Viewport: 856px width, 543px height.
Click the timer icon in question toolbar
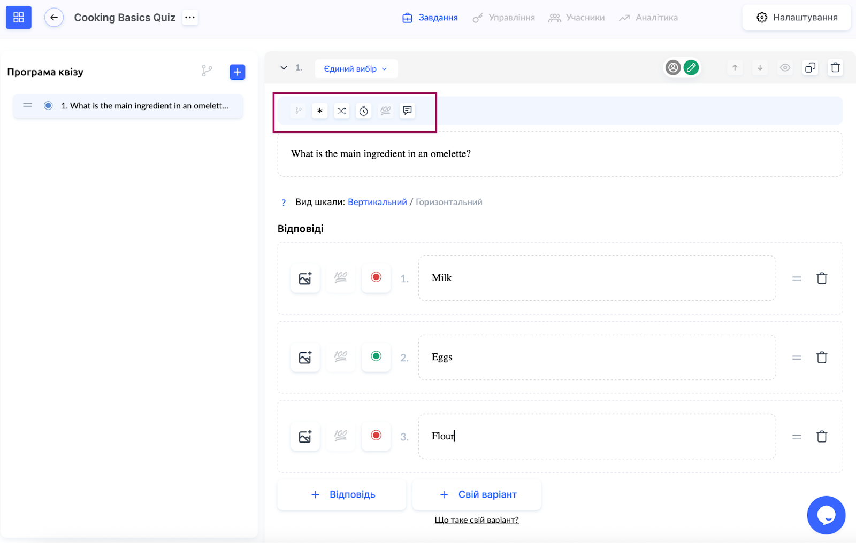click(363, 111)
